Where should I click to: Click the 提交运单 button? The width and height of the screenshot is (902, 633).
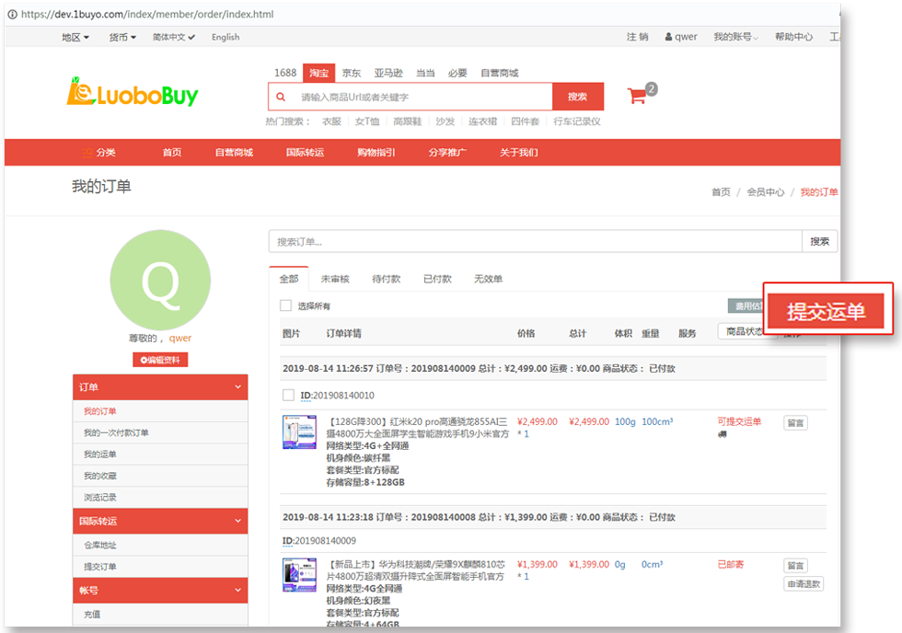tap(827, 311)
